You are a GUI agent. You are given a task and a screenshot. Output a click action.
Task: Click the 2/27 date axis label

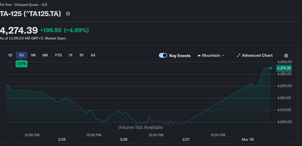(186, 140)
